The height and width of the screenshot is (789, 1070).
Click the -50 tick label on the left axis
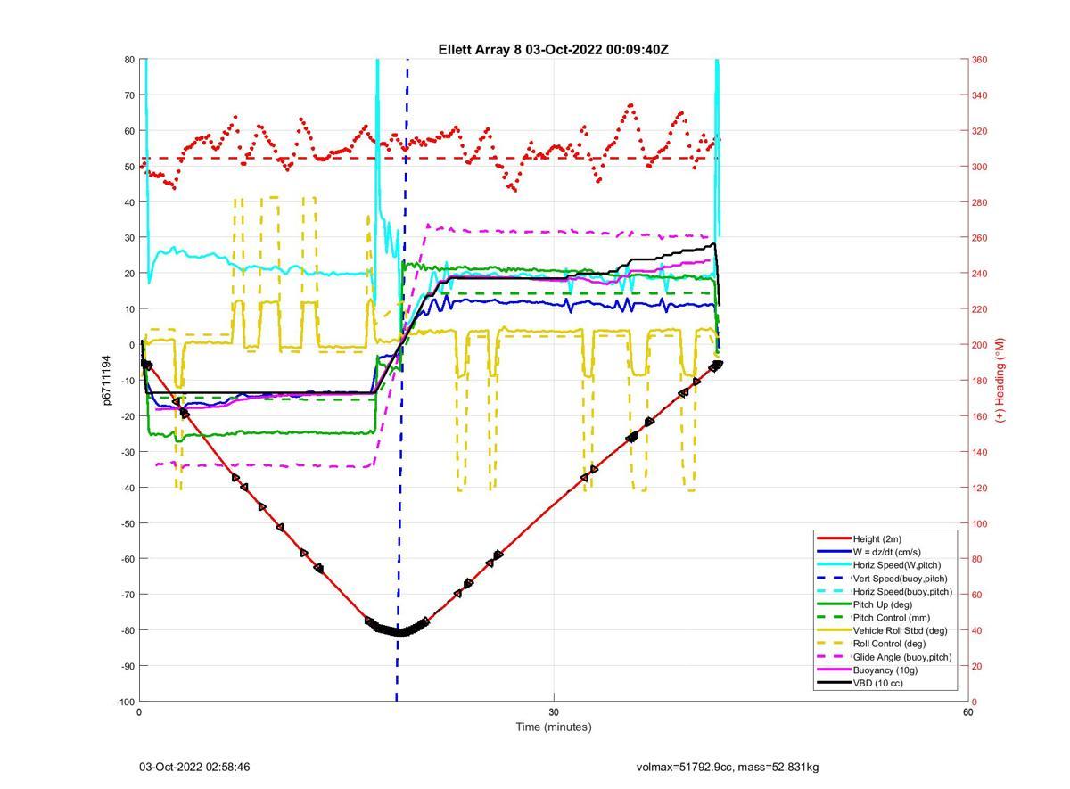(127, 523)
